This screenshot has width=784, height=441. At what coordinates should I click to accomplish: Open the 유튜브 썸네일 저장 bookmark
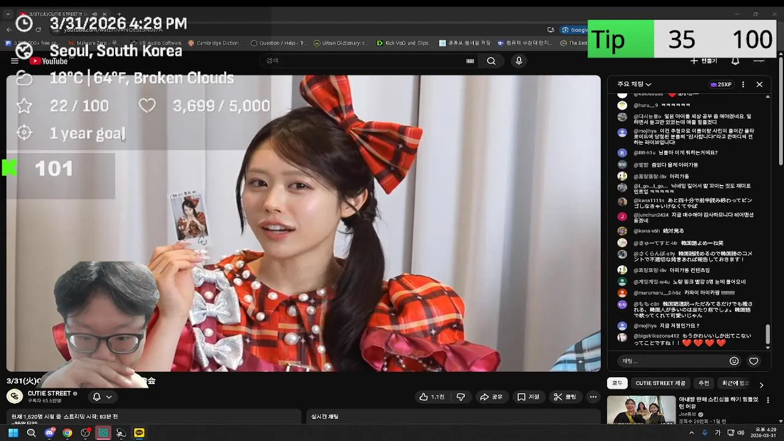tap(465, 43)
